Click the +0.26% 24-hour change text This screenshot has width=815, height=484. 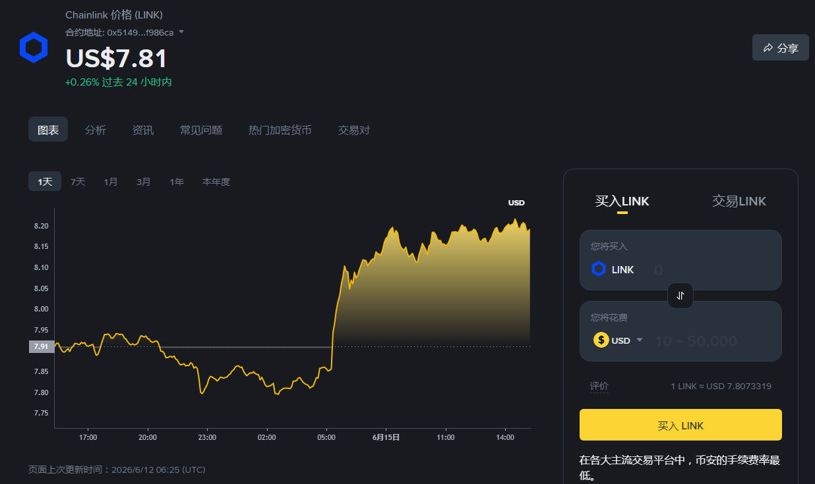[119, 82]
